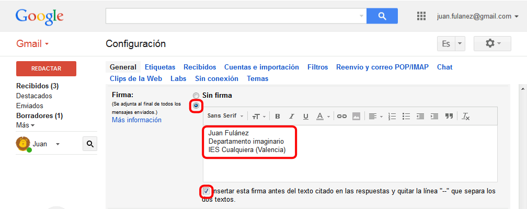
Task: Apply blockquote formatting in signature editor
Action: pos(449,116)
